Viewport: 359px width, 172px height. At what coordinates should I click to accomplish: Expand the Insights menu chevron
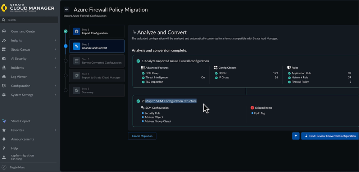[x=55, y=41]
